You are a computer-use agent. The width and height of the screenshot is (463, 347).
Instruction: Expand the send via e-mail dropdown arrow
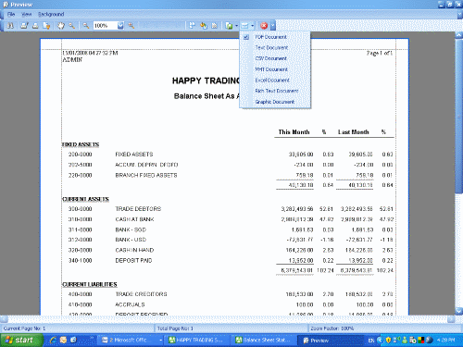[253, 26]
